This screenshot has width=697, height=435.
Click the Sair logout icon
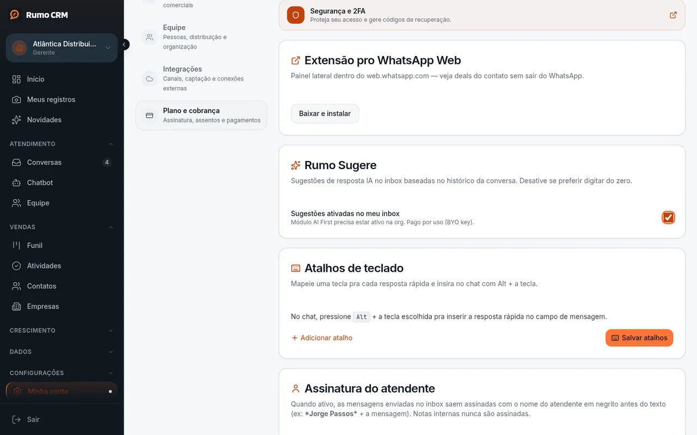[x=17, y=419]
